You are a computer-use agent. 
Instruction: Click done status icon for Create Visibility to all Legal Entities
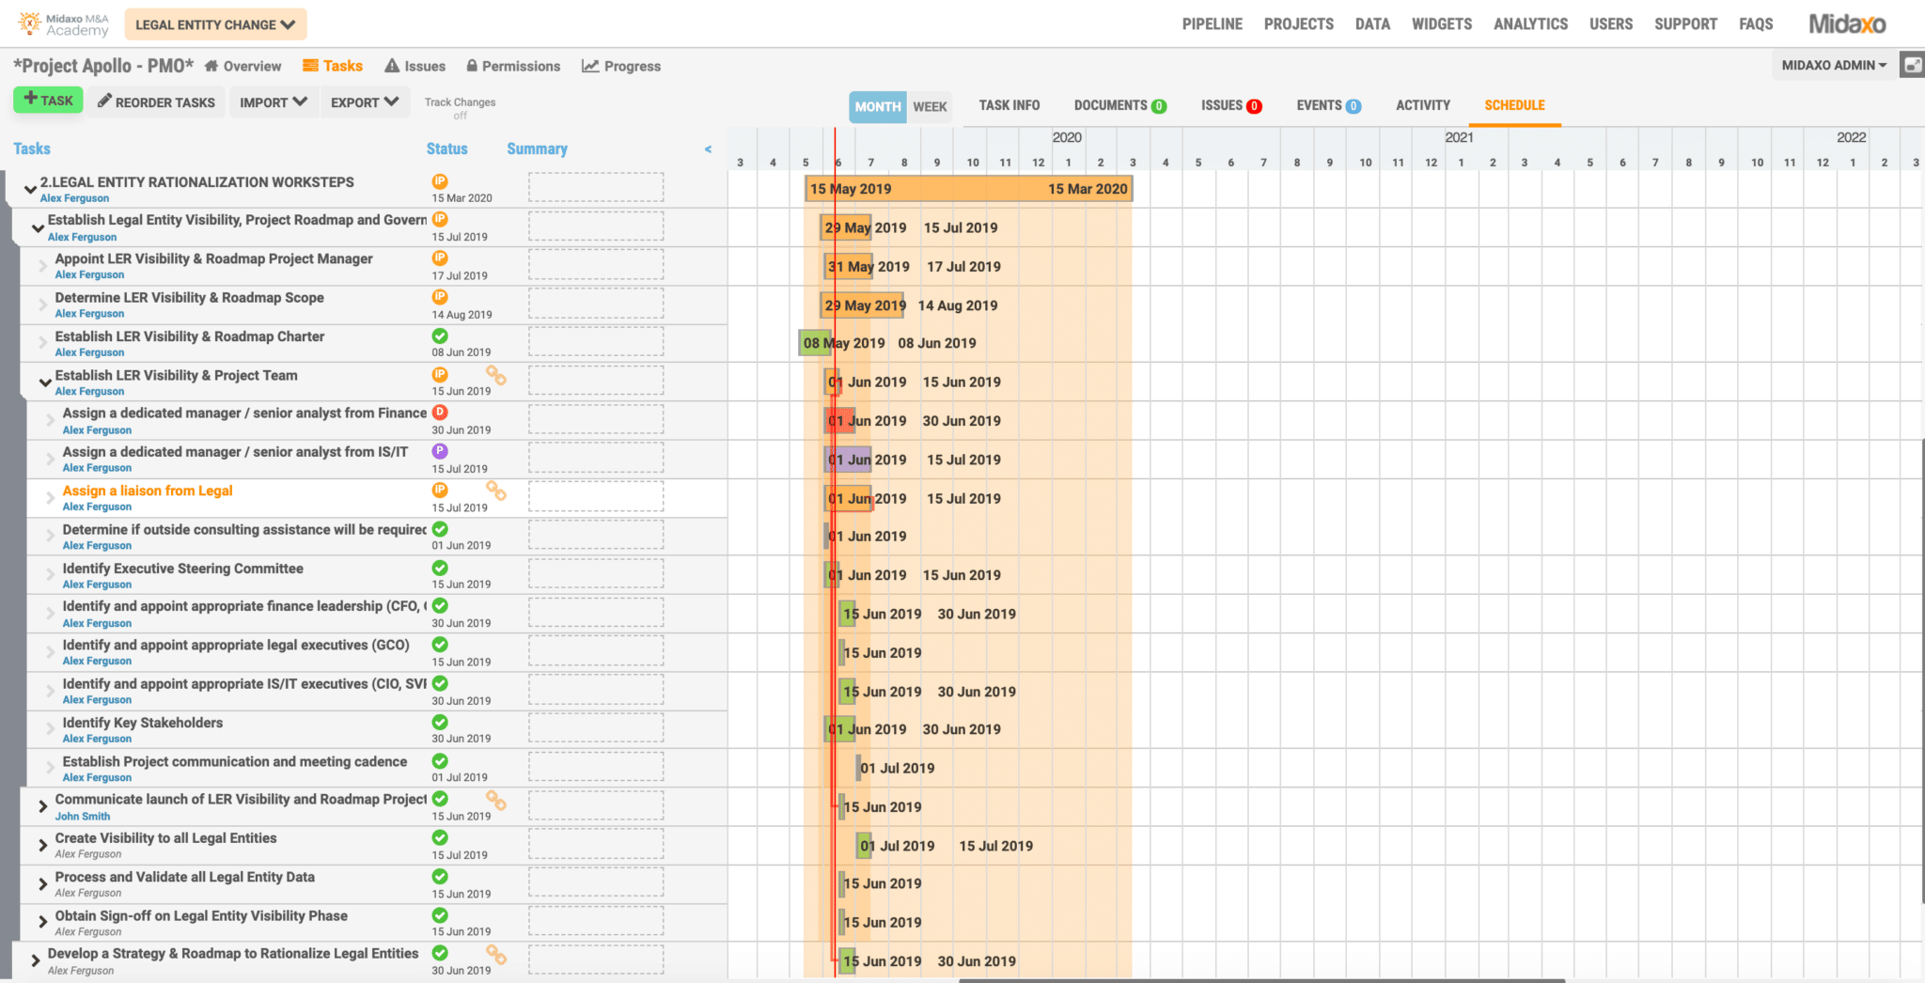tap(439, 837)
